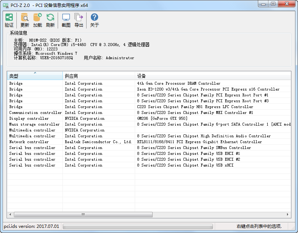Sort list by 类型 column header
298x233 pixels.
pyautogui.click(x=35, y=76)
